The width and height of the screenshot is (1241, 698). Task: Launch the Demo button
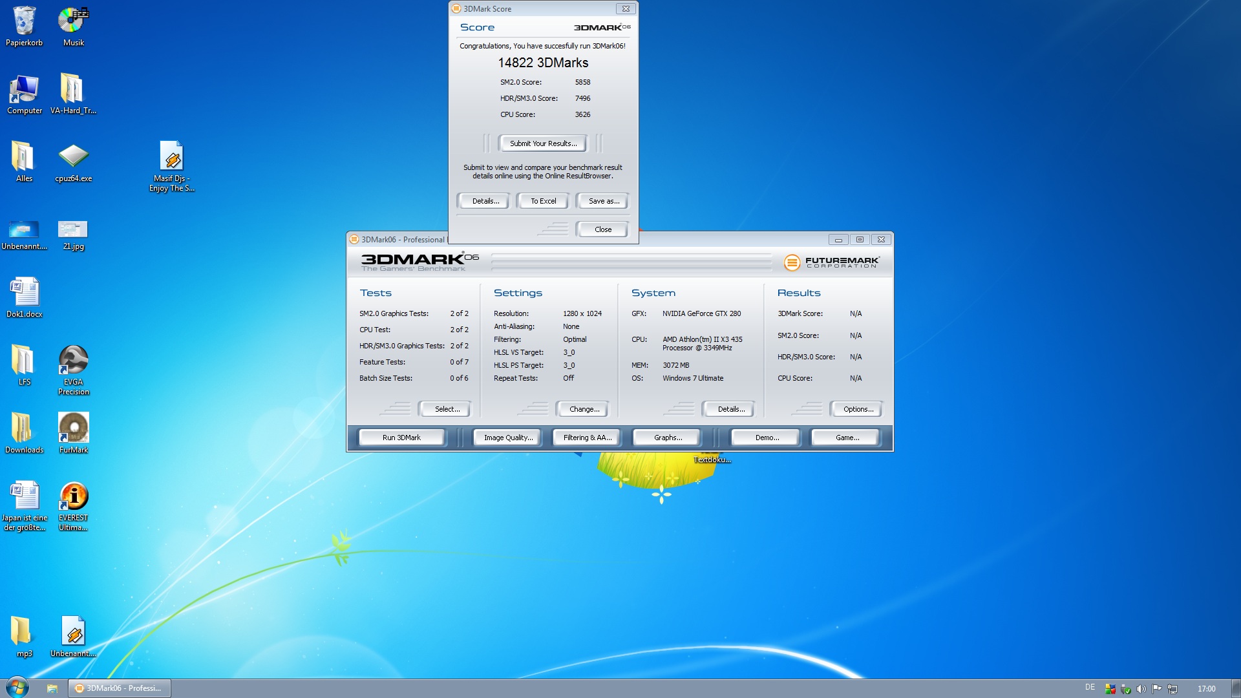767,438
